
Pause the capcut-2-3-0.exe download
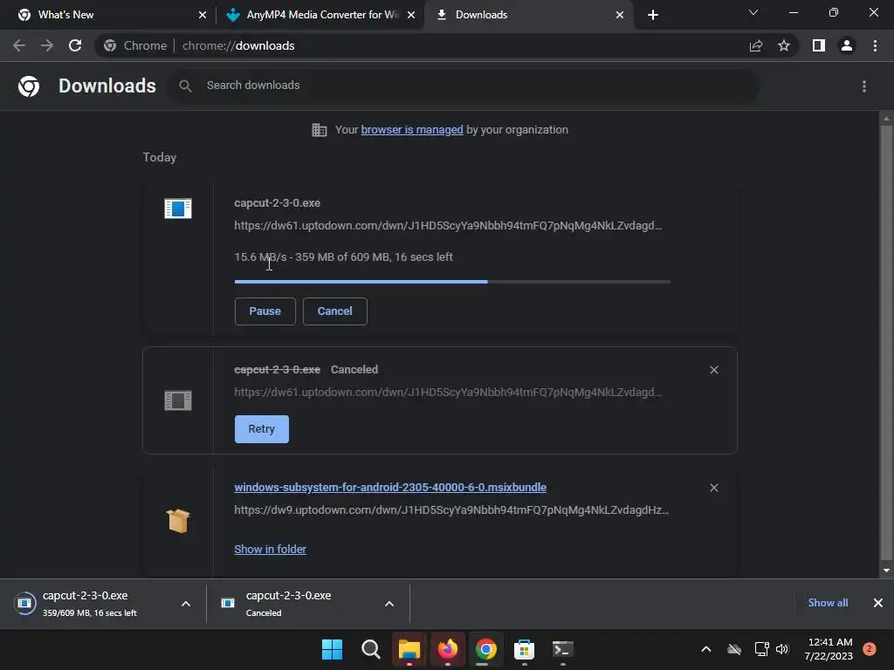[265, 311]
